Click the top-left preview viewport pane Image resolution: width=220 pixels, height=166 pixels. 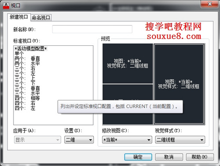click(128, 63)
